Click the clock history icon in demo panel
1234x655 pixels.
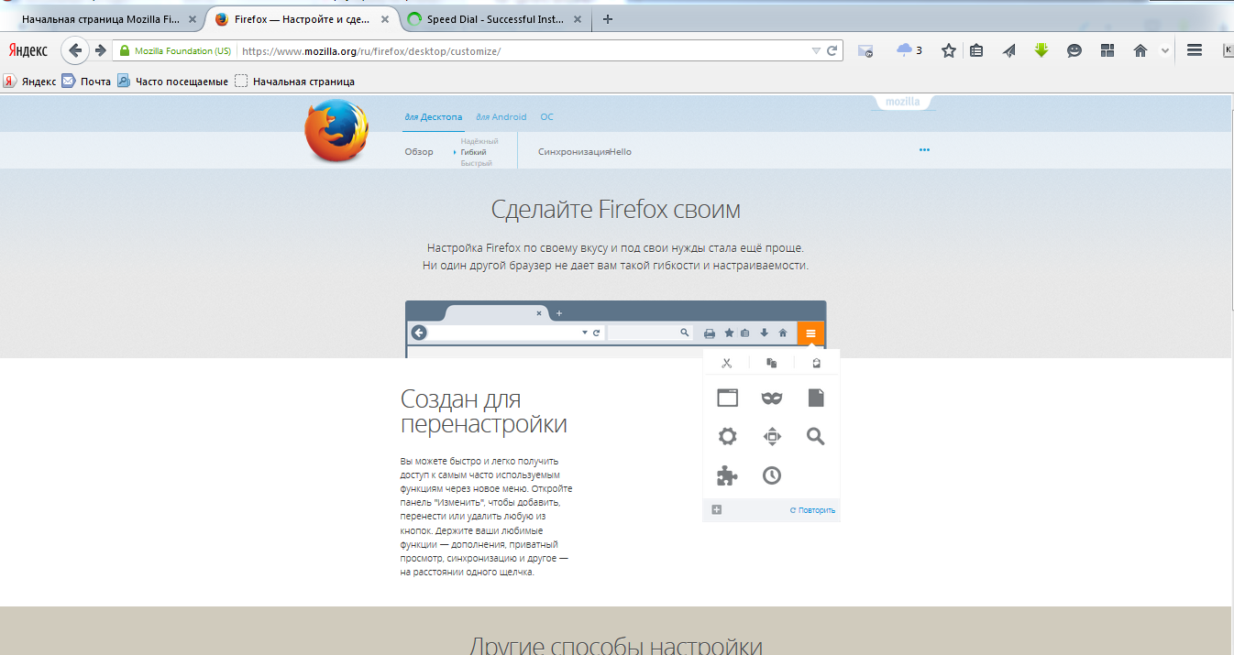(772, 475)
